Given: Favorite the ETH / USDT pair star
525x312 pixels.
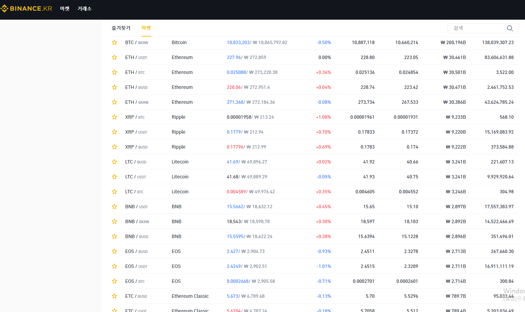Looking at the screenshot, I should 114,57.
